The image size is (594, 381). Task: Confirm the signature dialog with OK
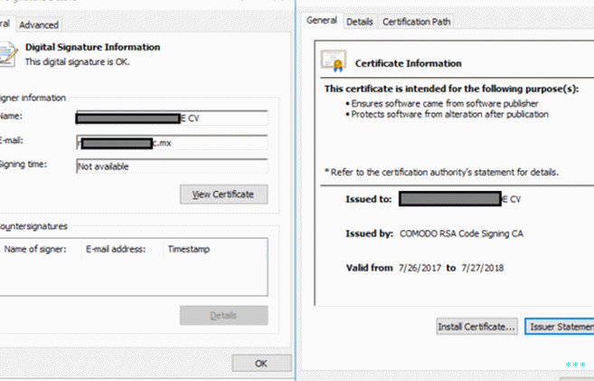[x=260, y=363]
